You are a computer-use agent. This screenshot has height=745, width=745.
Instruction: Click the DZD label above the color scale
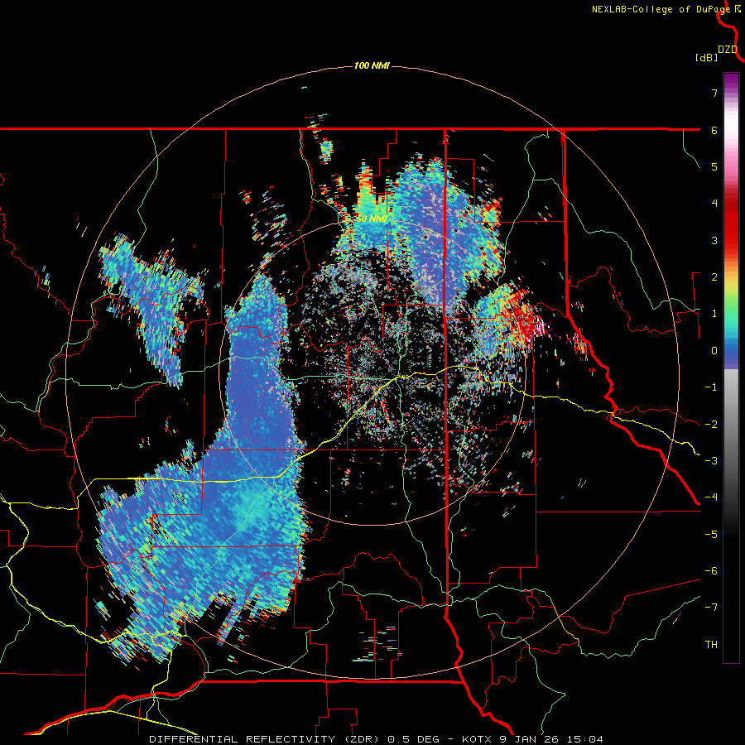pos(728,50)
